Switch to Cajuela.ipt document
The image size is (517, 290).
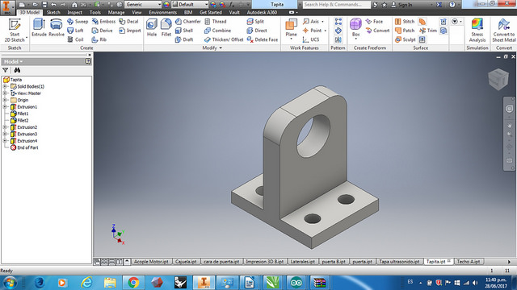[186, 262]
